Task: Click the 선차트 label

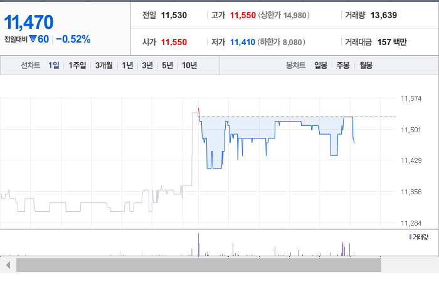Action: pyautogui.click(x=31, y=65)
